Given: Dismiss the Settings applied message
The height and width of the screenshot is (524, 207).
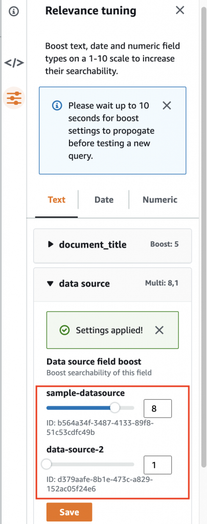Looking at the screenshot, I should click(159, 331).
